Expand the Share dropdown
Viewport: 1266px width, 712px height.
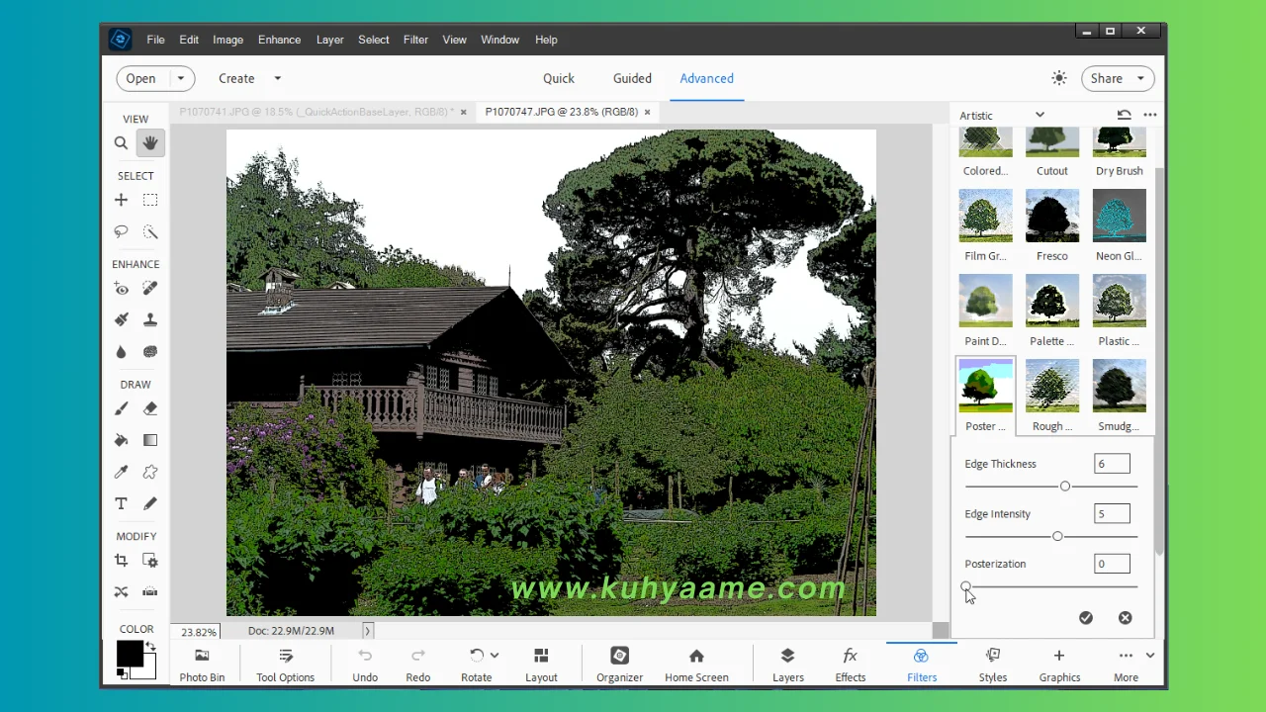point(1140,78)
